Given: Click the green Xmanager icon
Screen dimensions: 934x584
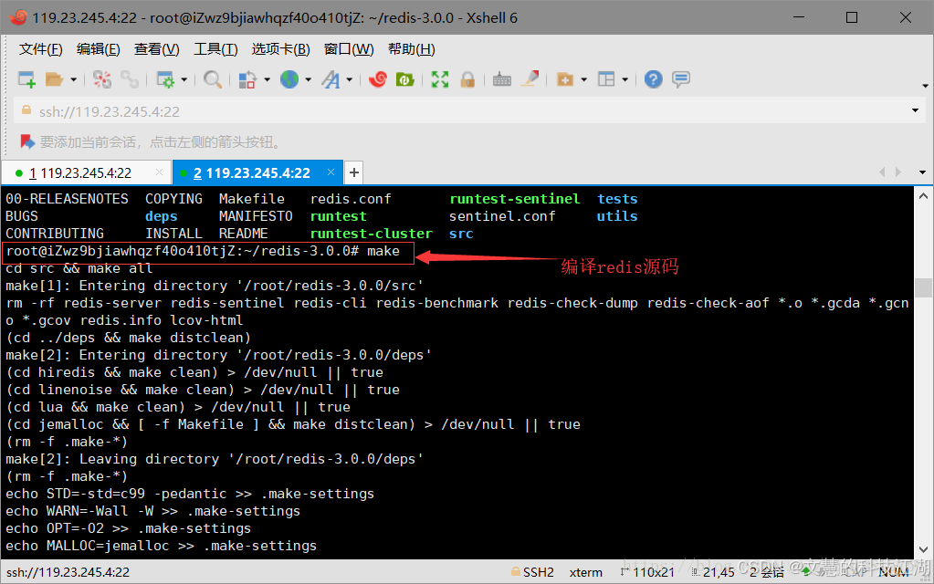Looking at the screenshot, I should [405, 79].
